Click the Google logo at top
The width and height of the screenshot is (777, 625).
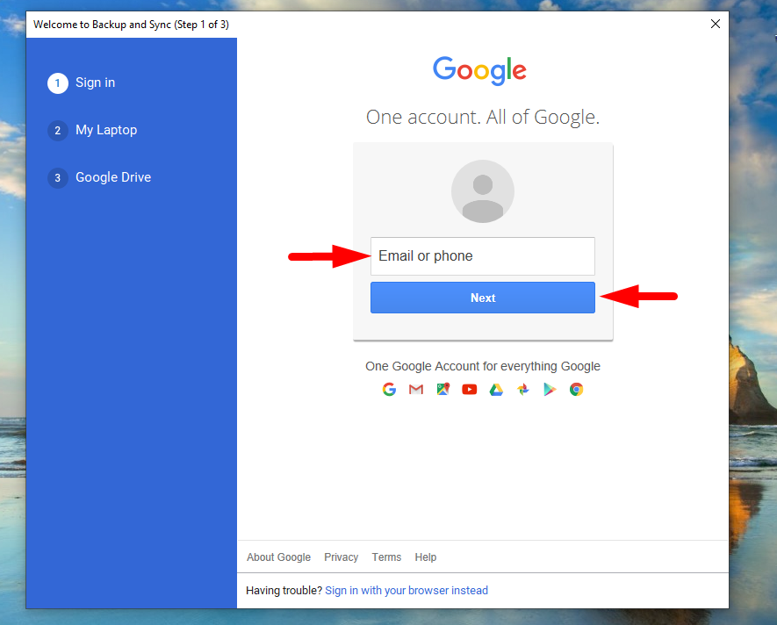coord(479,70)
